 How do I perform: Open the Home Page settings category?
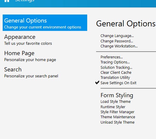(x=45, y=56)
